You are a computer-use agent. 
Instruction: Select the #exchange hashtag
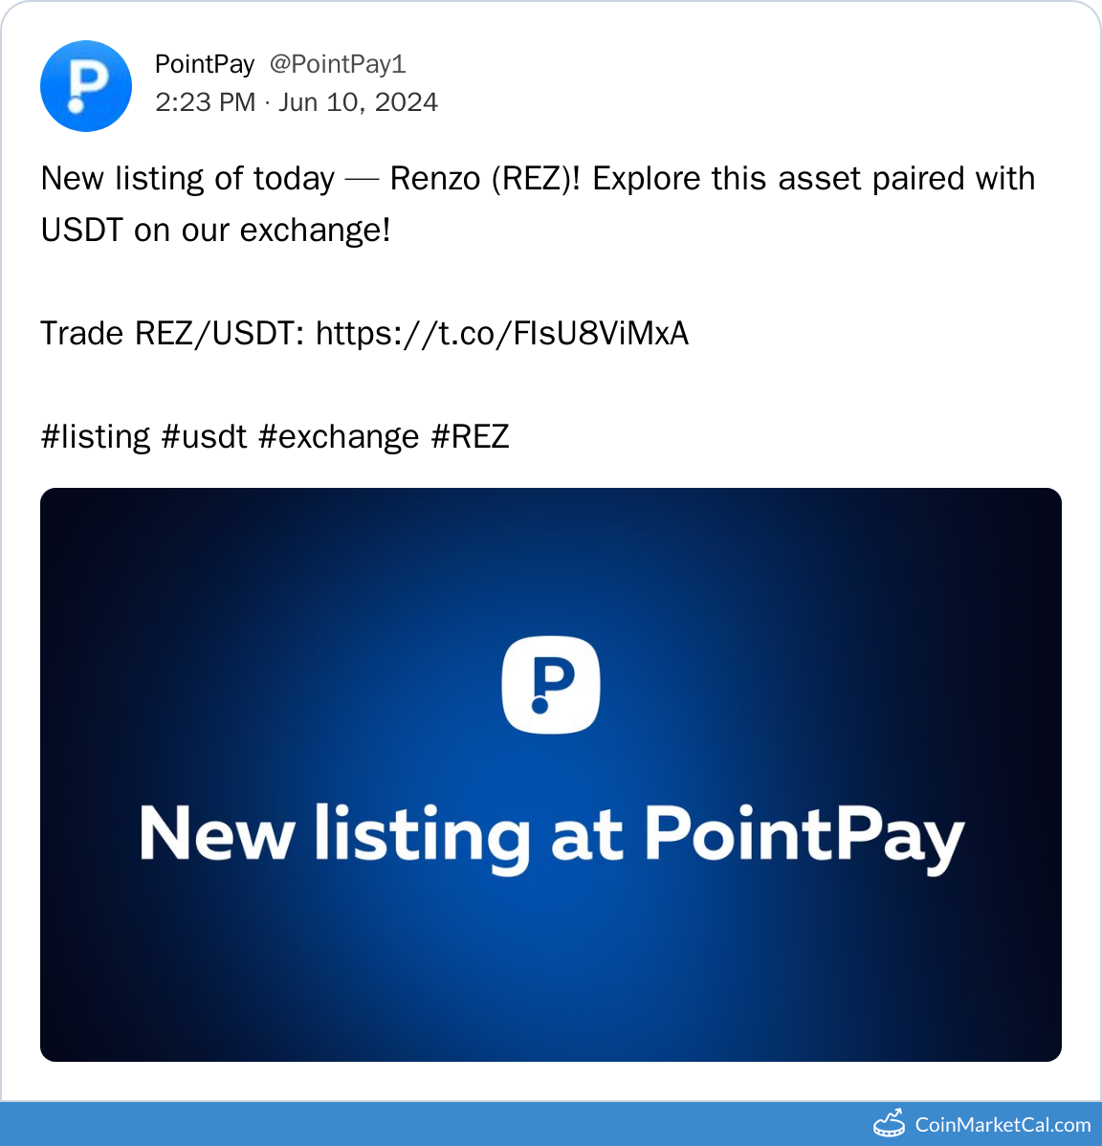[x=339, y=436]
